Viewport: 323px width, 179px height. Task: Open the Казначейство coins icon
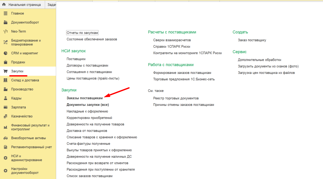(x=5, y=116)
